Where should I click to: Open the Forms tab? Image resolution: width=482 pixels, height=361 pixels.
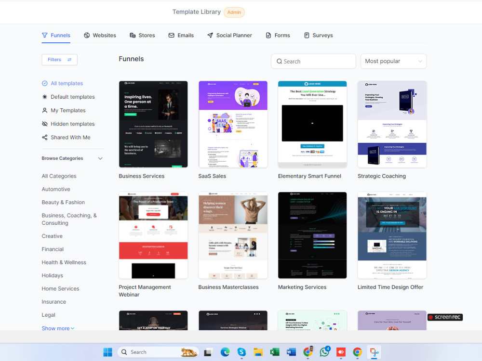point(278,35)
